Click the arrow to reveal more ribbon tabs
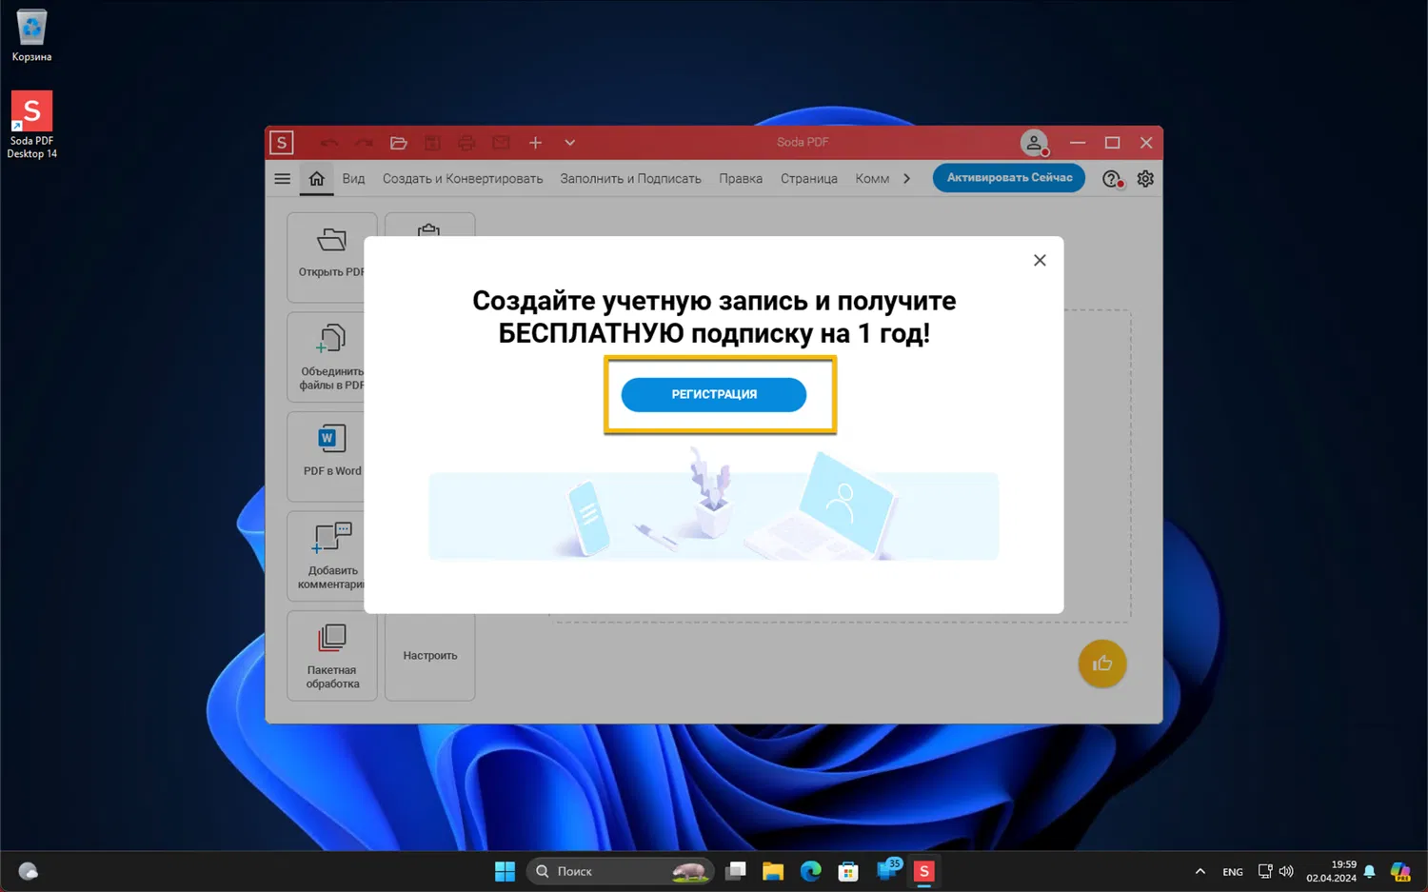The width and height of the screenshot is (1428, 892). (906, 178)
